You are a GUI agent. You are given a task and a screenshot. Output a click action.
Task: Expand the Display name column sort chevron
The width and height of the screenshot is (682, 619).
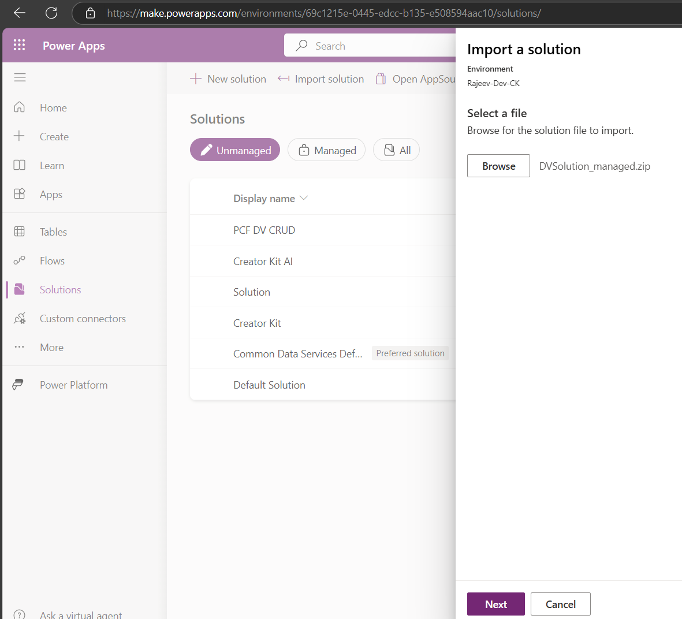click(304, 198)
